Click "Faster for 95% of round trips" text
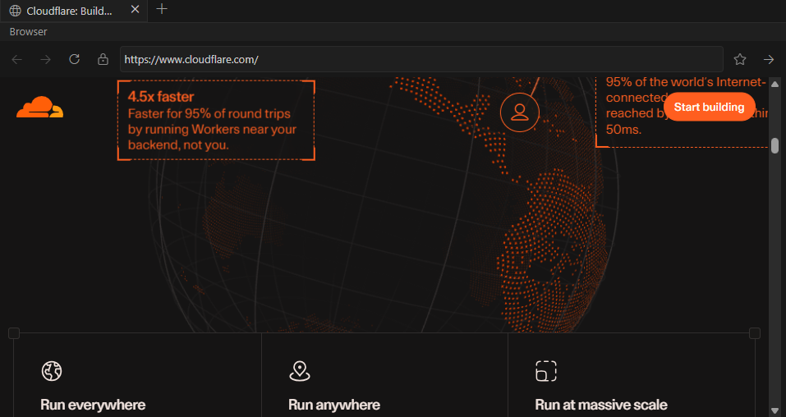This screenshot has height=417, width=786. 209,113
